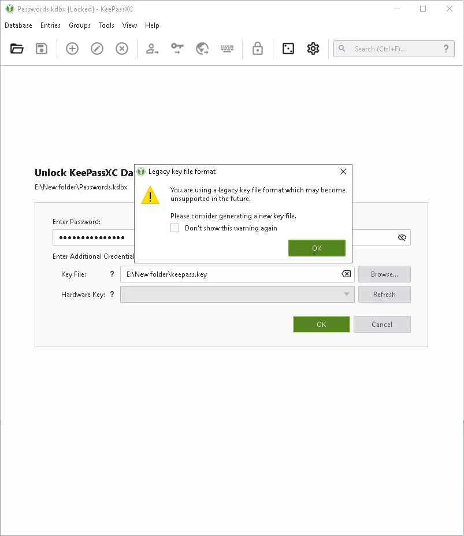Enable Don't show this warning again
Screen dimensions: 464x536
tap(175, 228)
